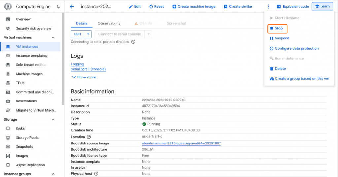
Task: Click the help icon next to Physical host
Action: pos(96,174)
